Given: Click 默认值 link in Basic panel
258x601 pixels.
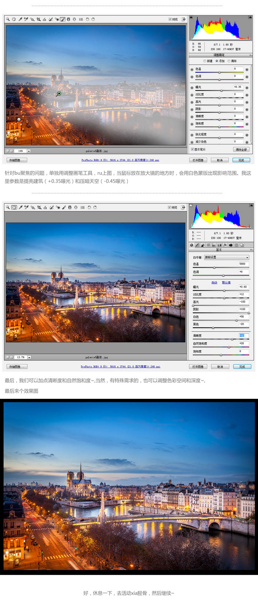Looking at the screenshot, I should click(x=226, y=282).
